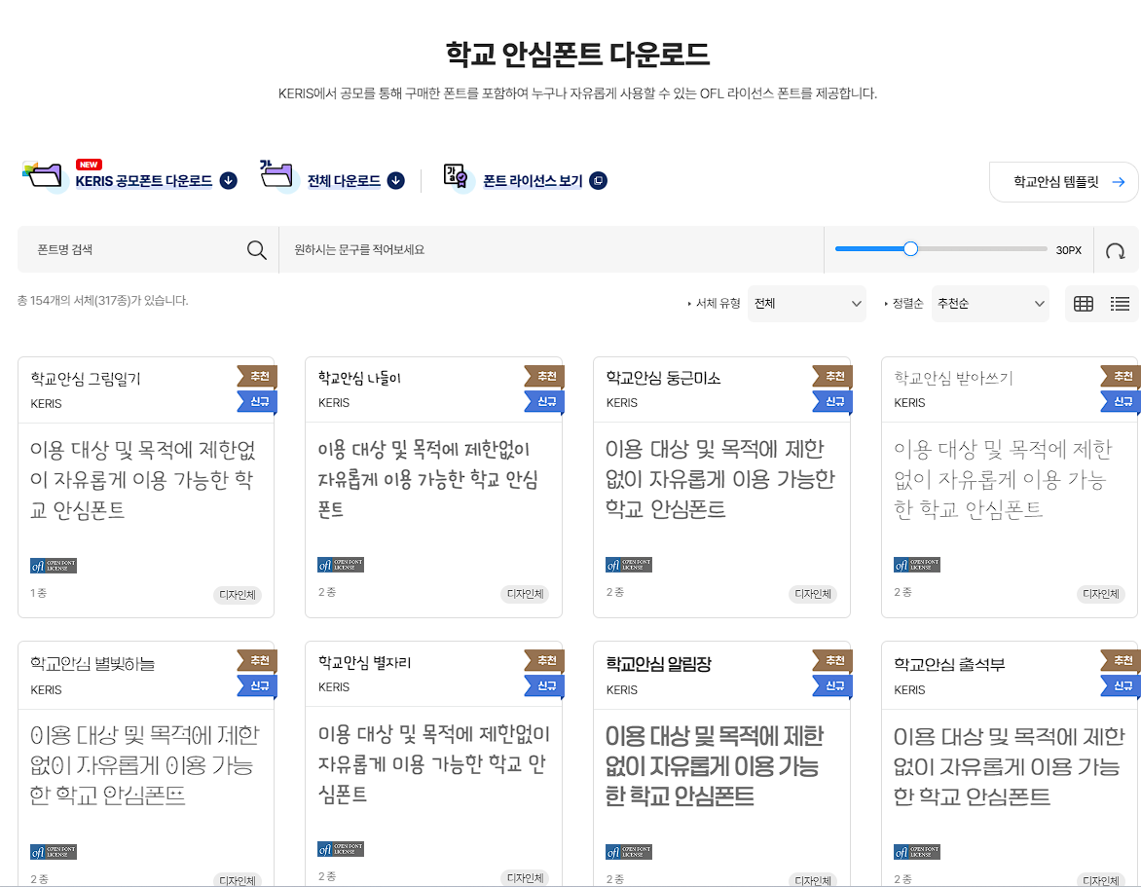Image resolution: width=1141 pixels, height=887 pixels.
Task: Click the license badge icon beside 폰트 라이선스 보기
Action: (x=597, y=180)
